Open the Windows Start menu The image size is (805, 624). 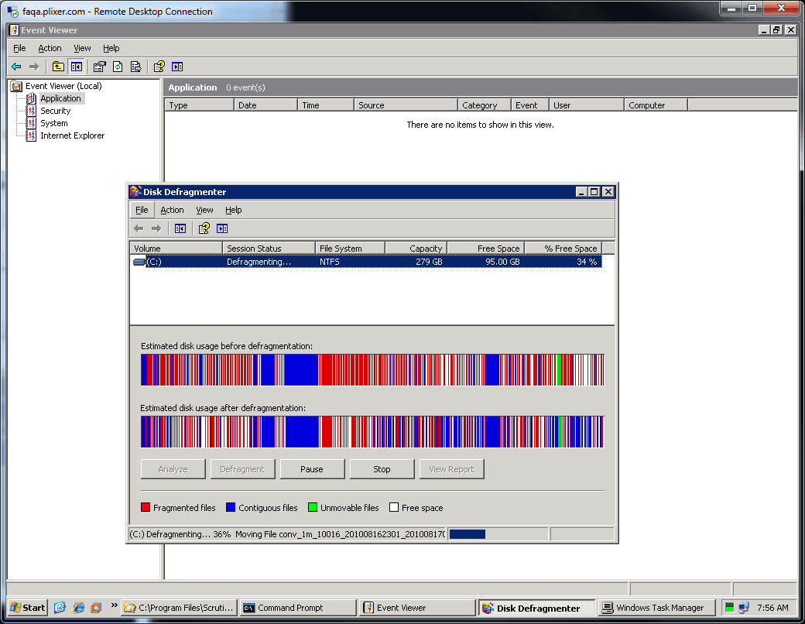tap(28, 608)
